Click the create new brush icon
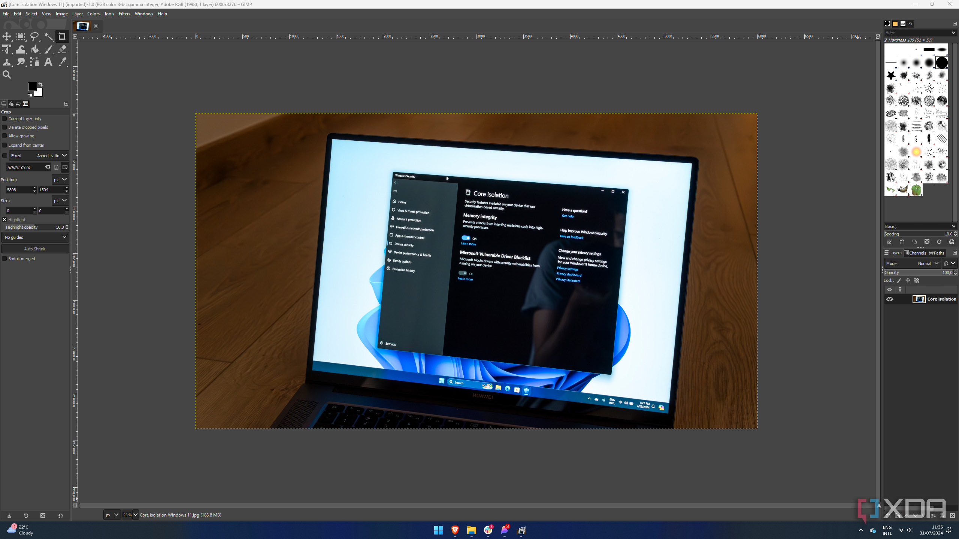The image size is (959, 539). 902,242
